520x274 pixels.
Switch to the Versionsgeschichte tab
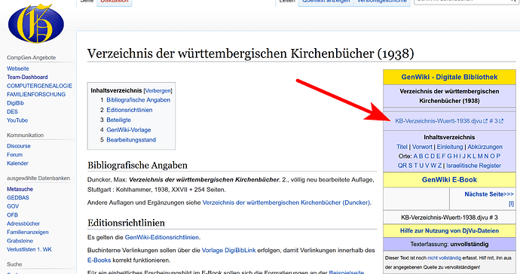381,2
